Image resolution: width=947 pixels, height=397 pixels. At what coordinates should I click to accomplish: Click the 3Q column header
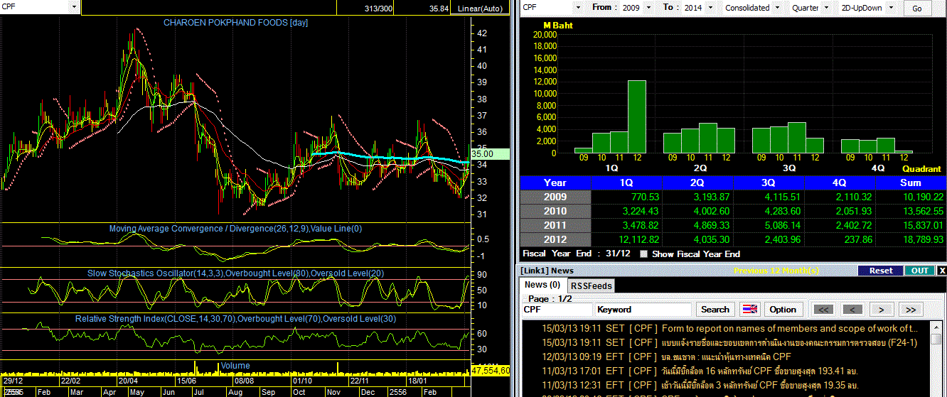point(769,183)
